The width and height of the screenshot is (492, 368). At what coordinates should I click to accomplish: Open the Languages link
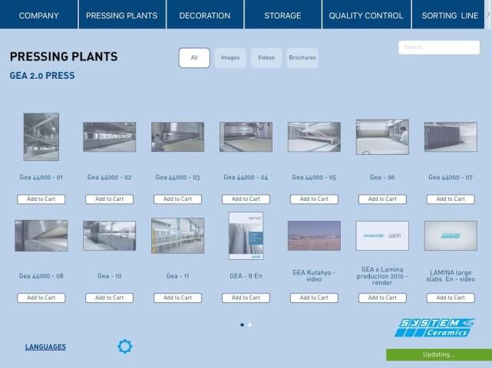45,347
